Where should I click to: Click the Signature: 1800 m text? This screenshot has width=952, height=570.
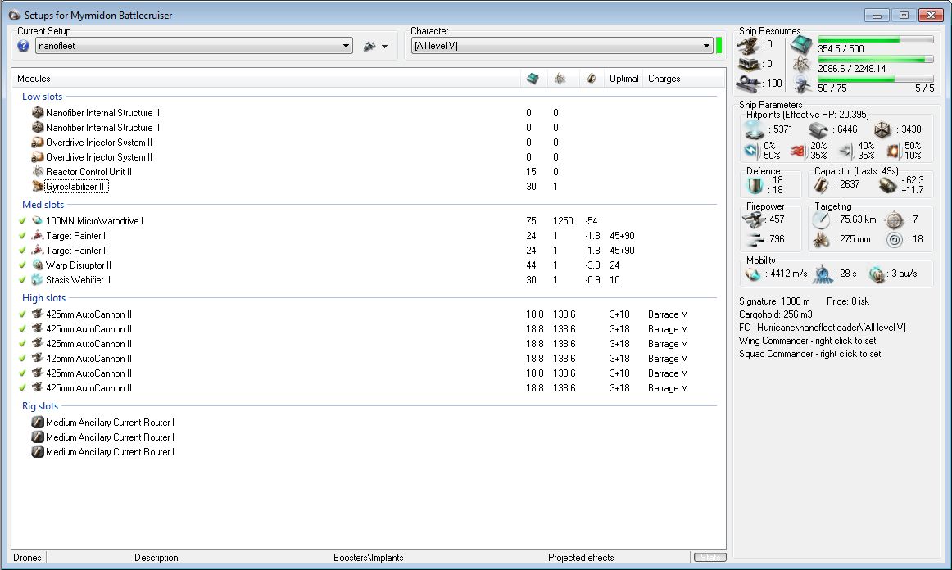[774, 301]
